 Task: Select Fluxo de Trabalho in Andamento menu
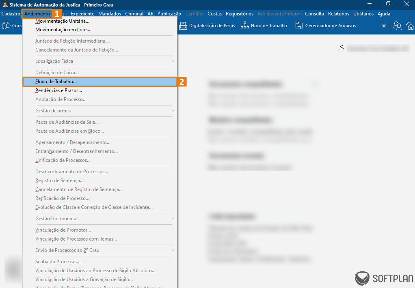100,82
